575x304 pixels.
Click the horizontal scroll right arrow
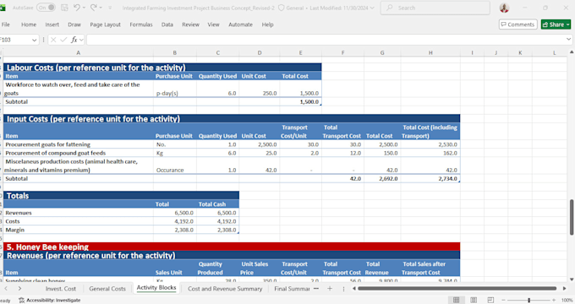(x=564, y=289)
